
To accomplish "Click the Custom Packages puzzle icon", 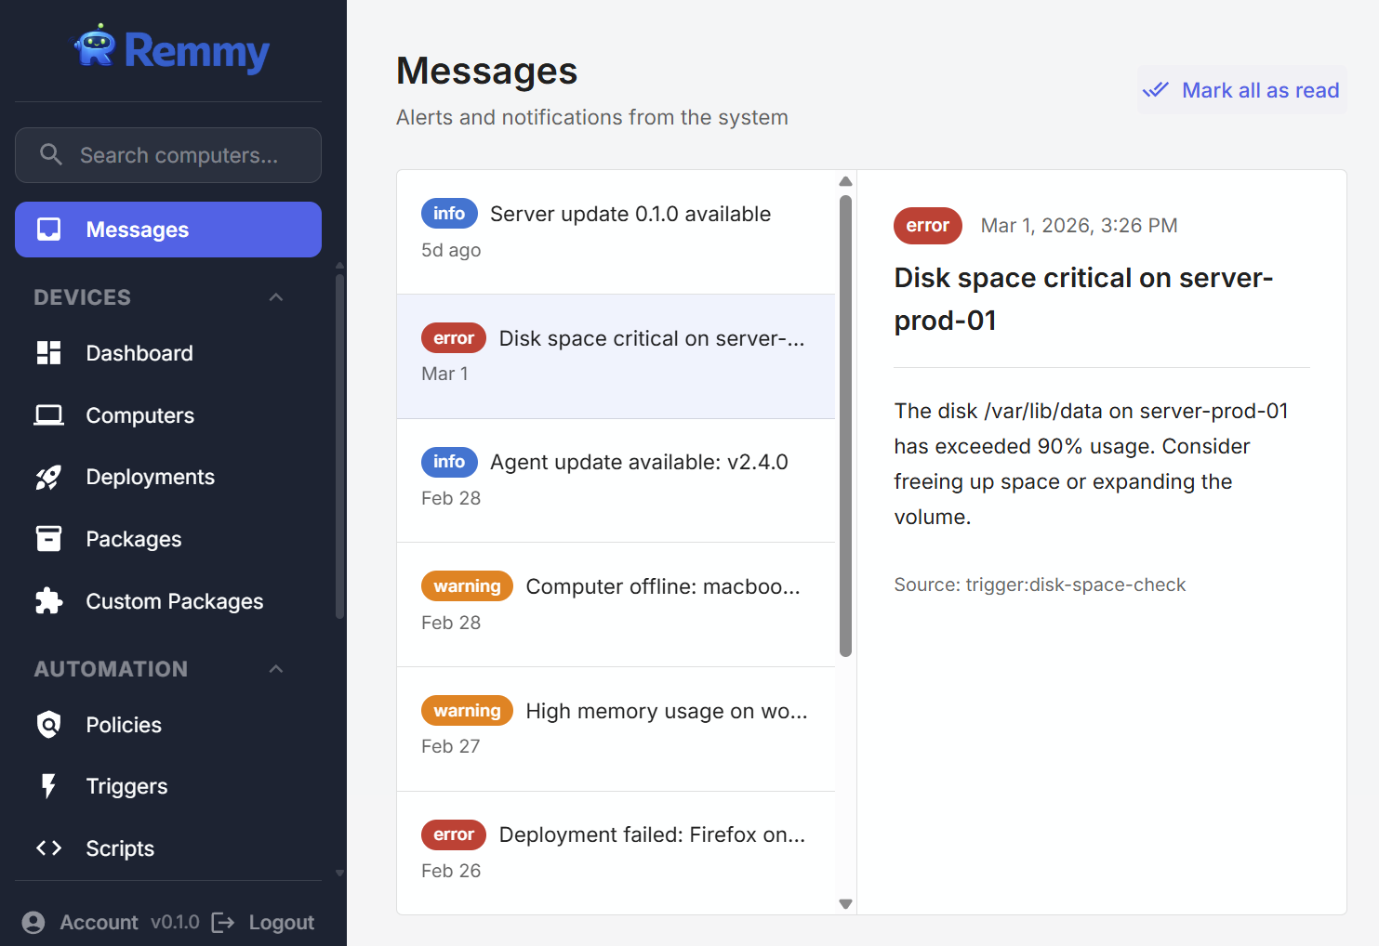I will tap(48, 601).
